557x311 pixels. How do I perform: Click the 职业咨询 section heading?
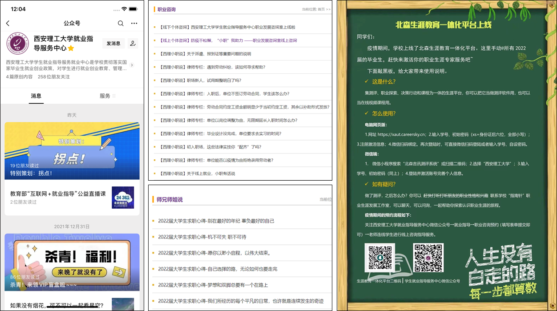pos(166,9)
